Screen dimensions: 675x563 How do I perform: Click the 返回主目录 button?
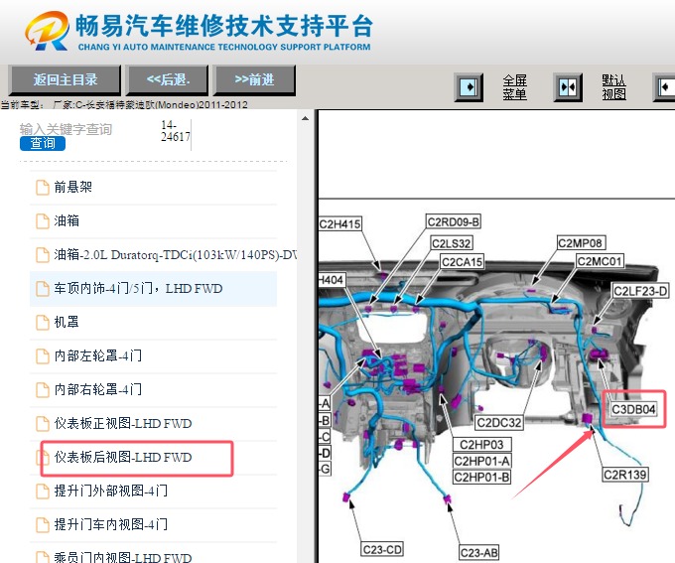point(65,79)
